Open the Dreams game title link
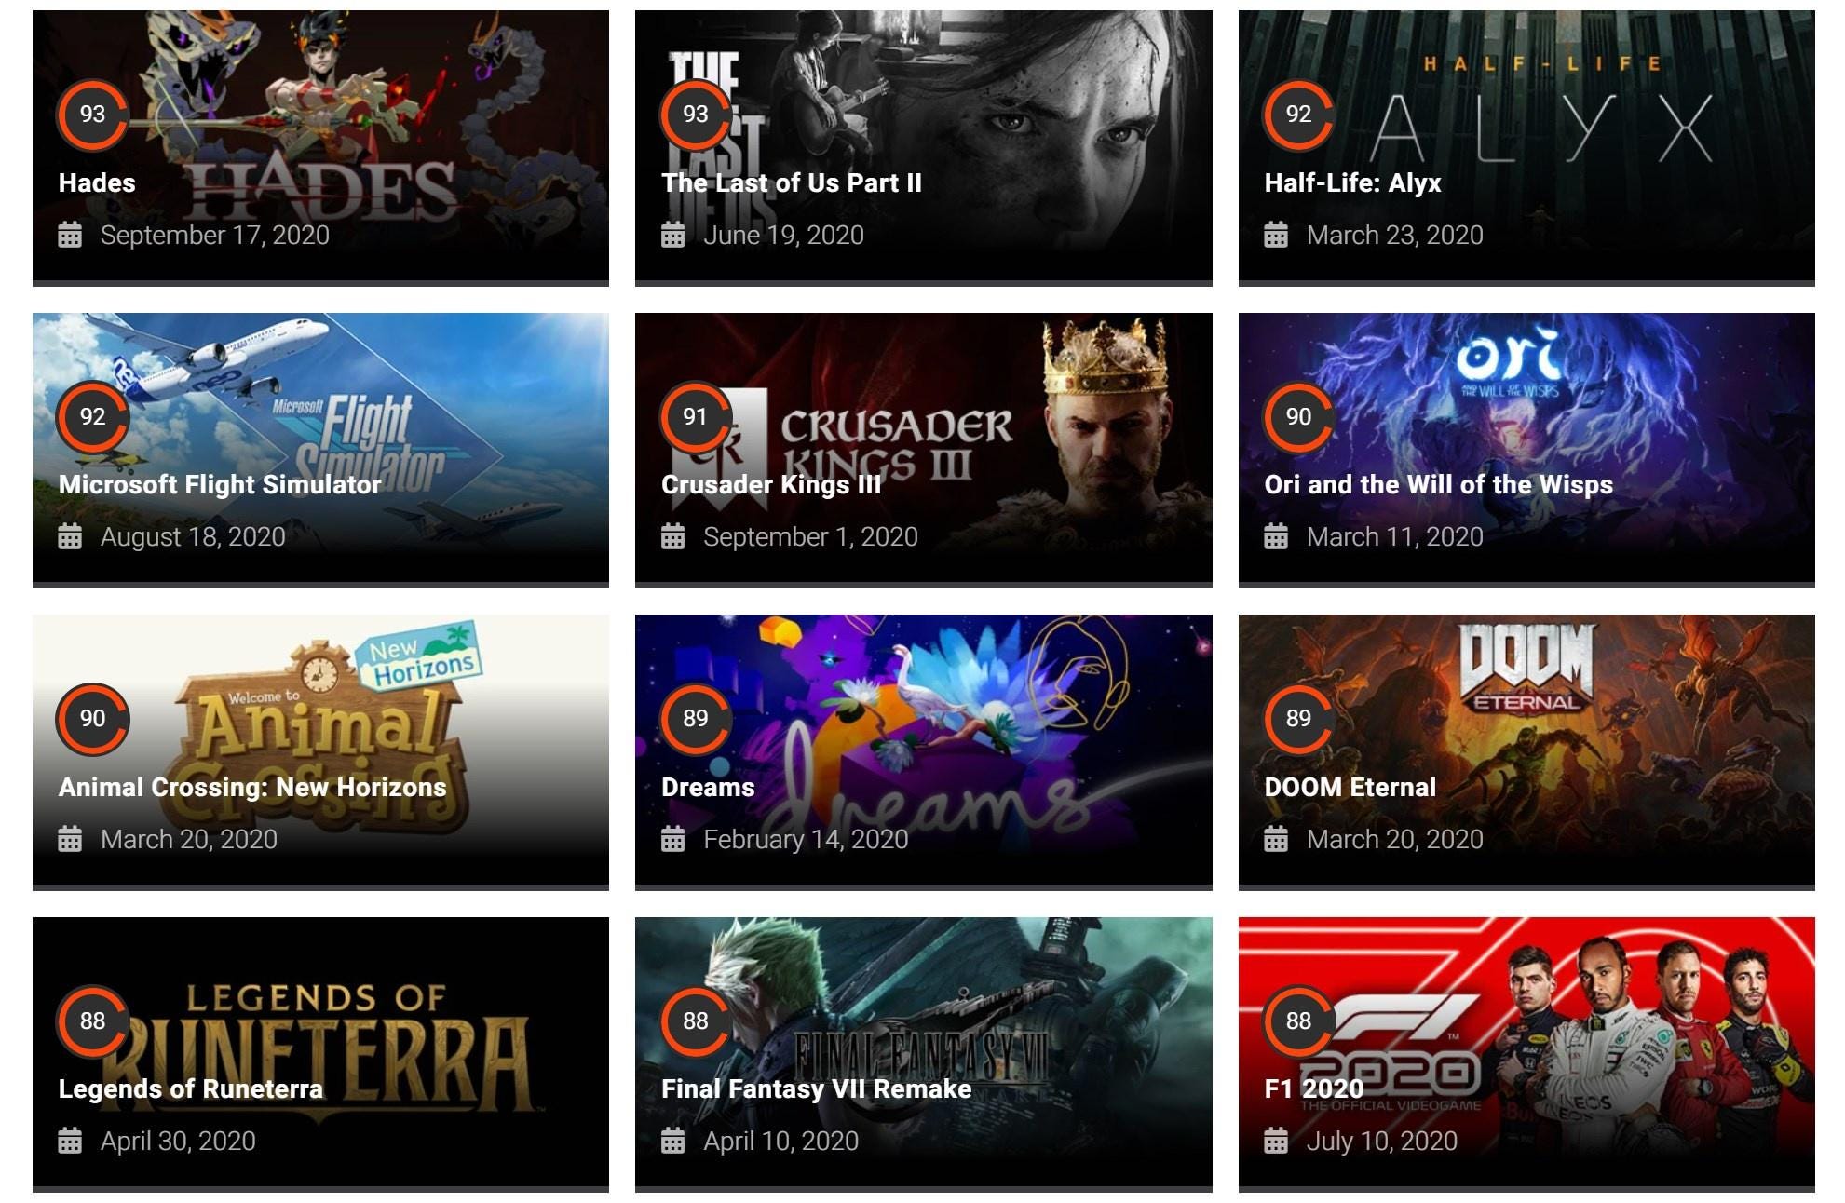This screenshot has height=1203, width=1845. [708, 787]
